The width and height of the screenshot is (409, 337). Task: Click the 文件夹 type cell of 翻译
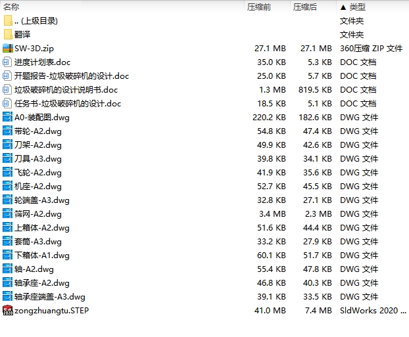(352, 35)
